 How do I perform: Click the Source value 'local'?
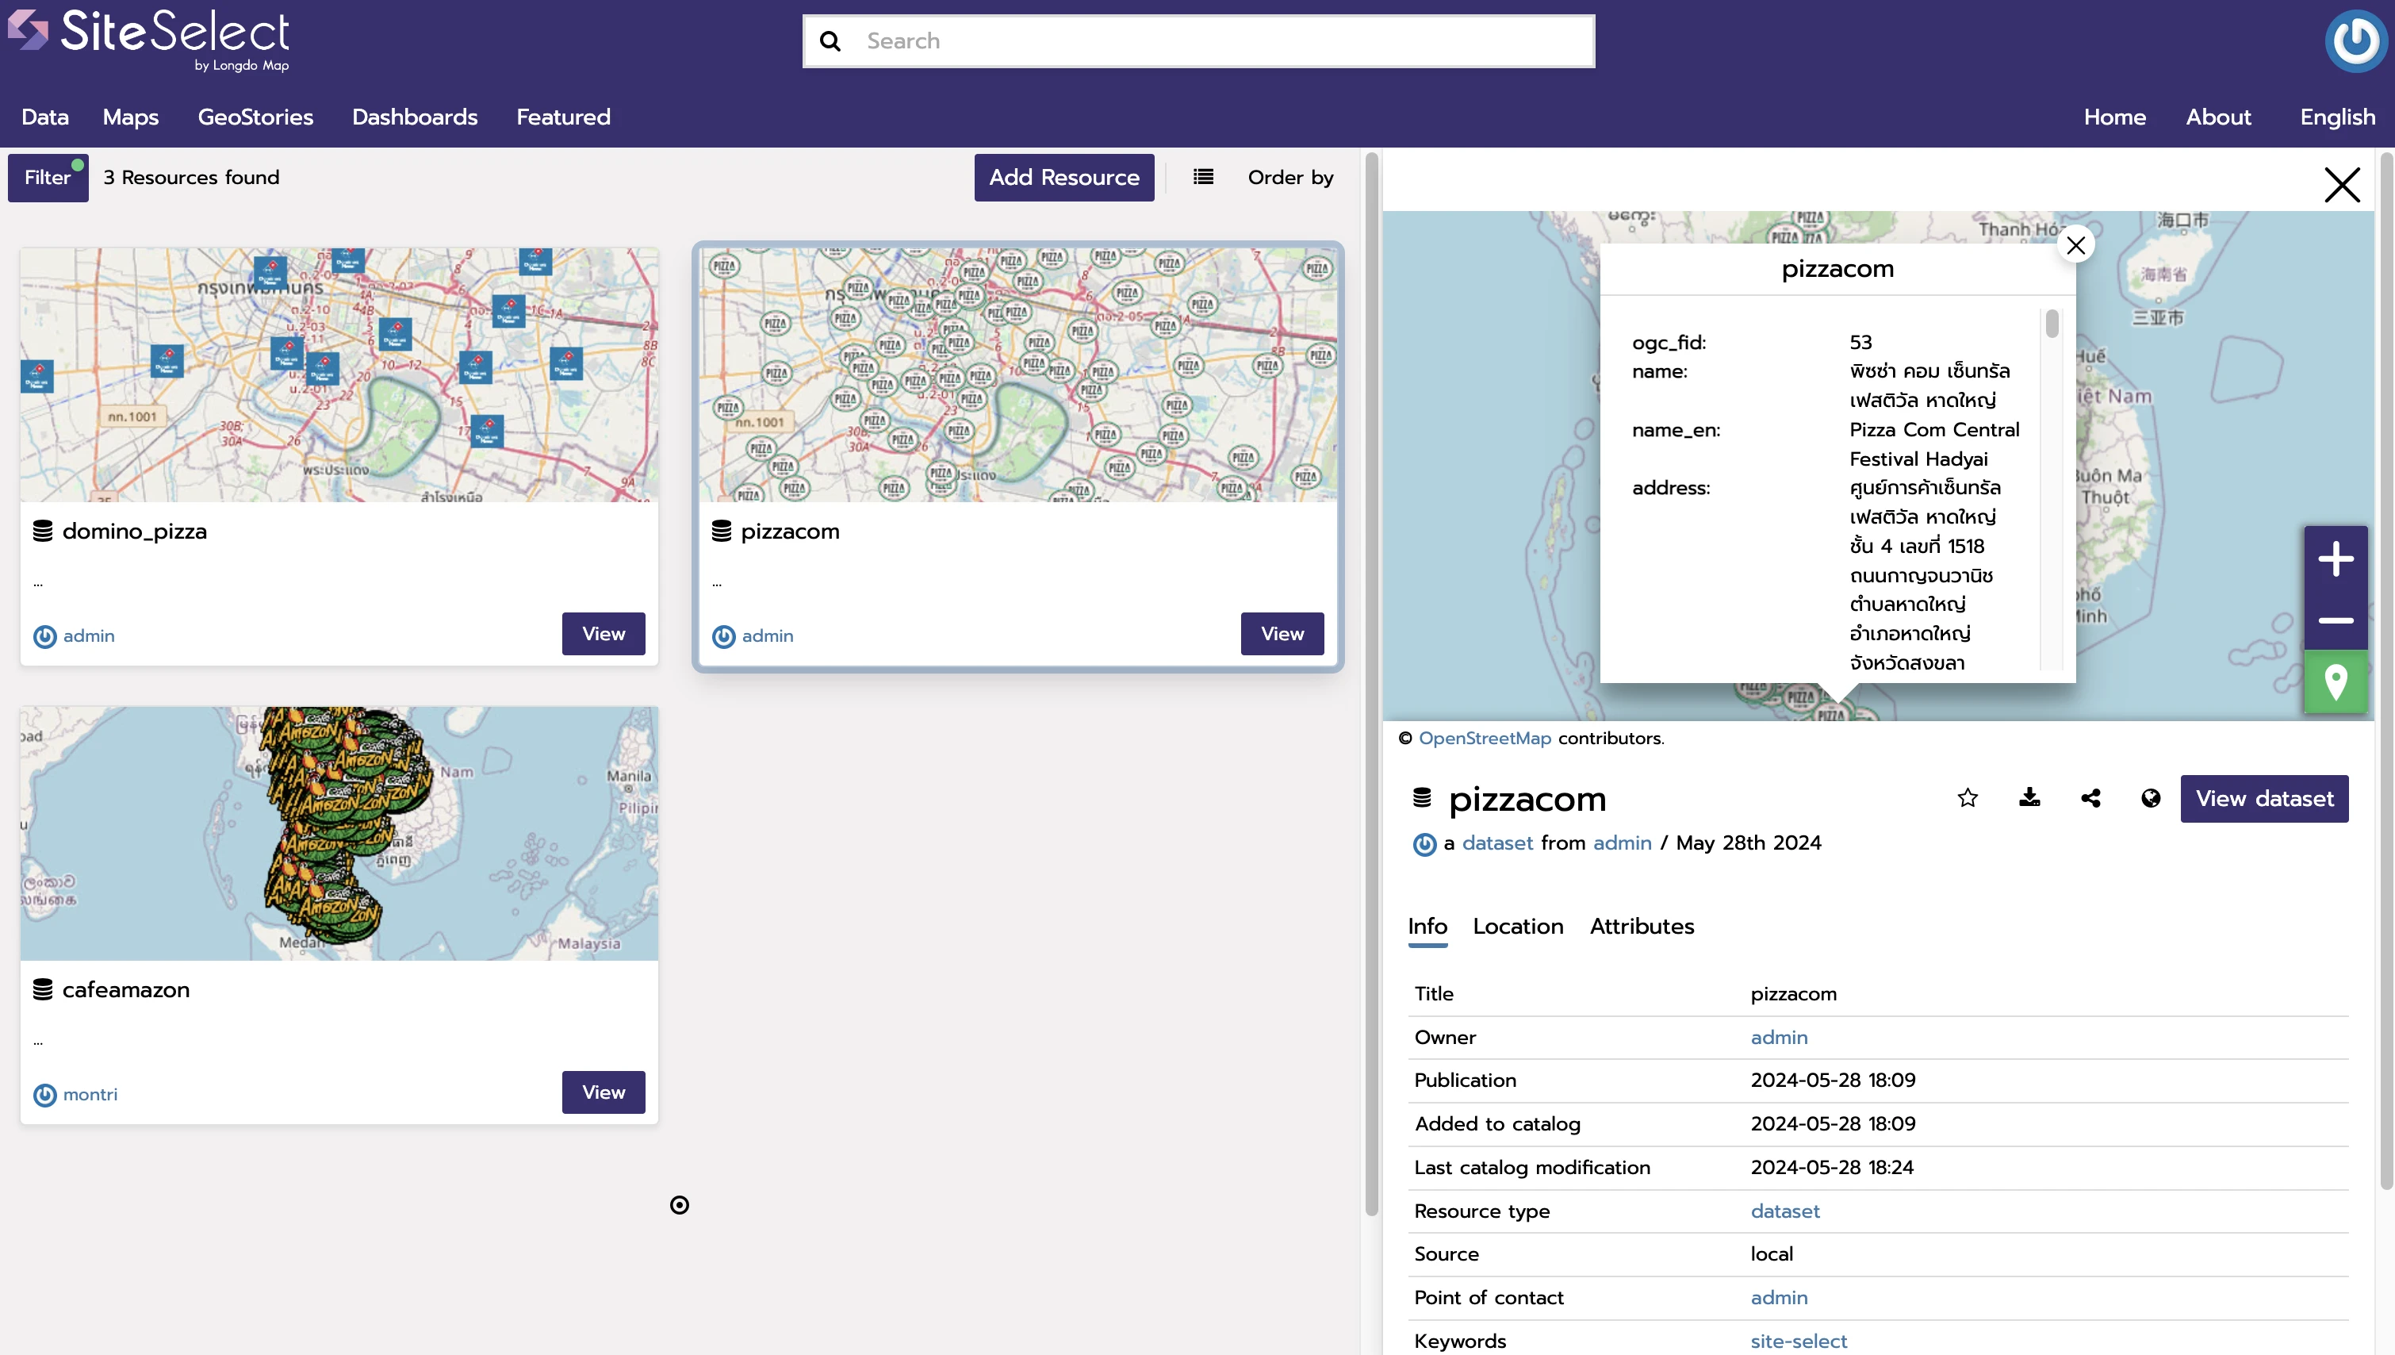1771,1253
